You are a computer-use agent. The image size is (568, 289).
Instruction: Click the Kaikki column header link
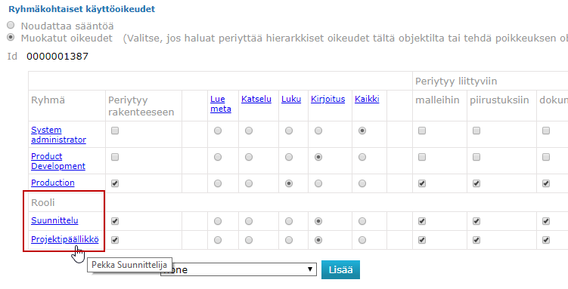click(367, 99)
